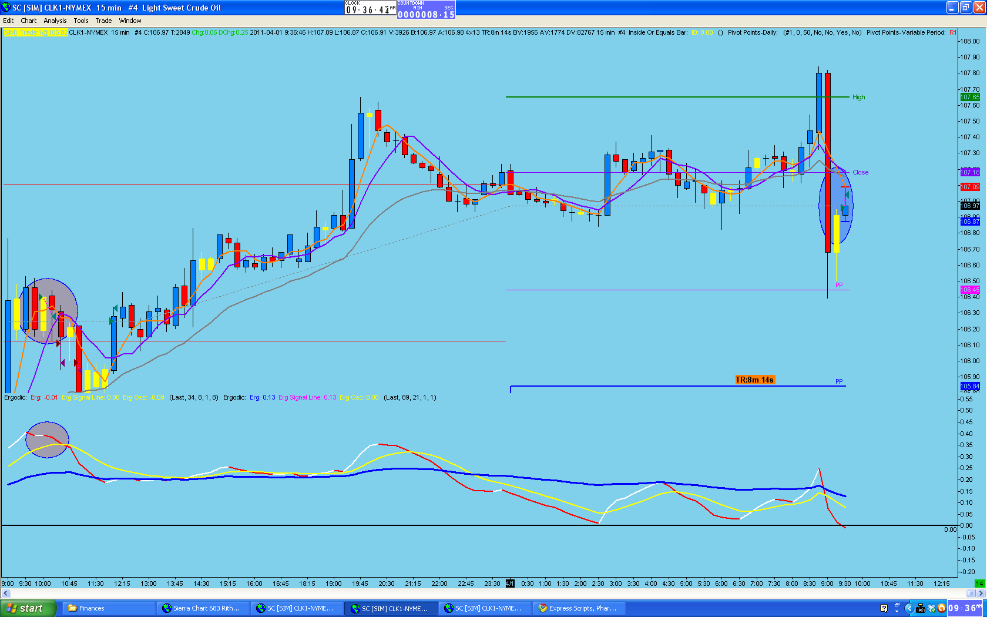Click the Pivot Points-Variable Period study label
The height and width of the screenshot is (617, 987).
point(906,33)
